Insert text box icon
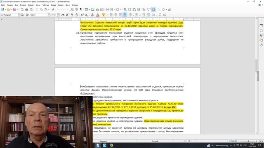The image size is (264, 148). tap(102, 9)
